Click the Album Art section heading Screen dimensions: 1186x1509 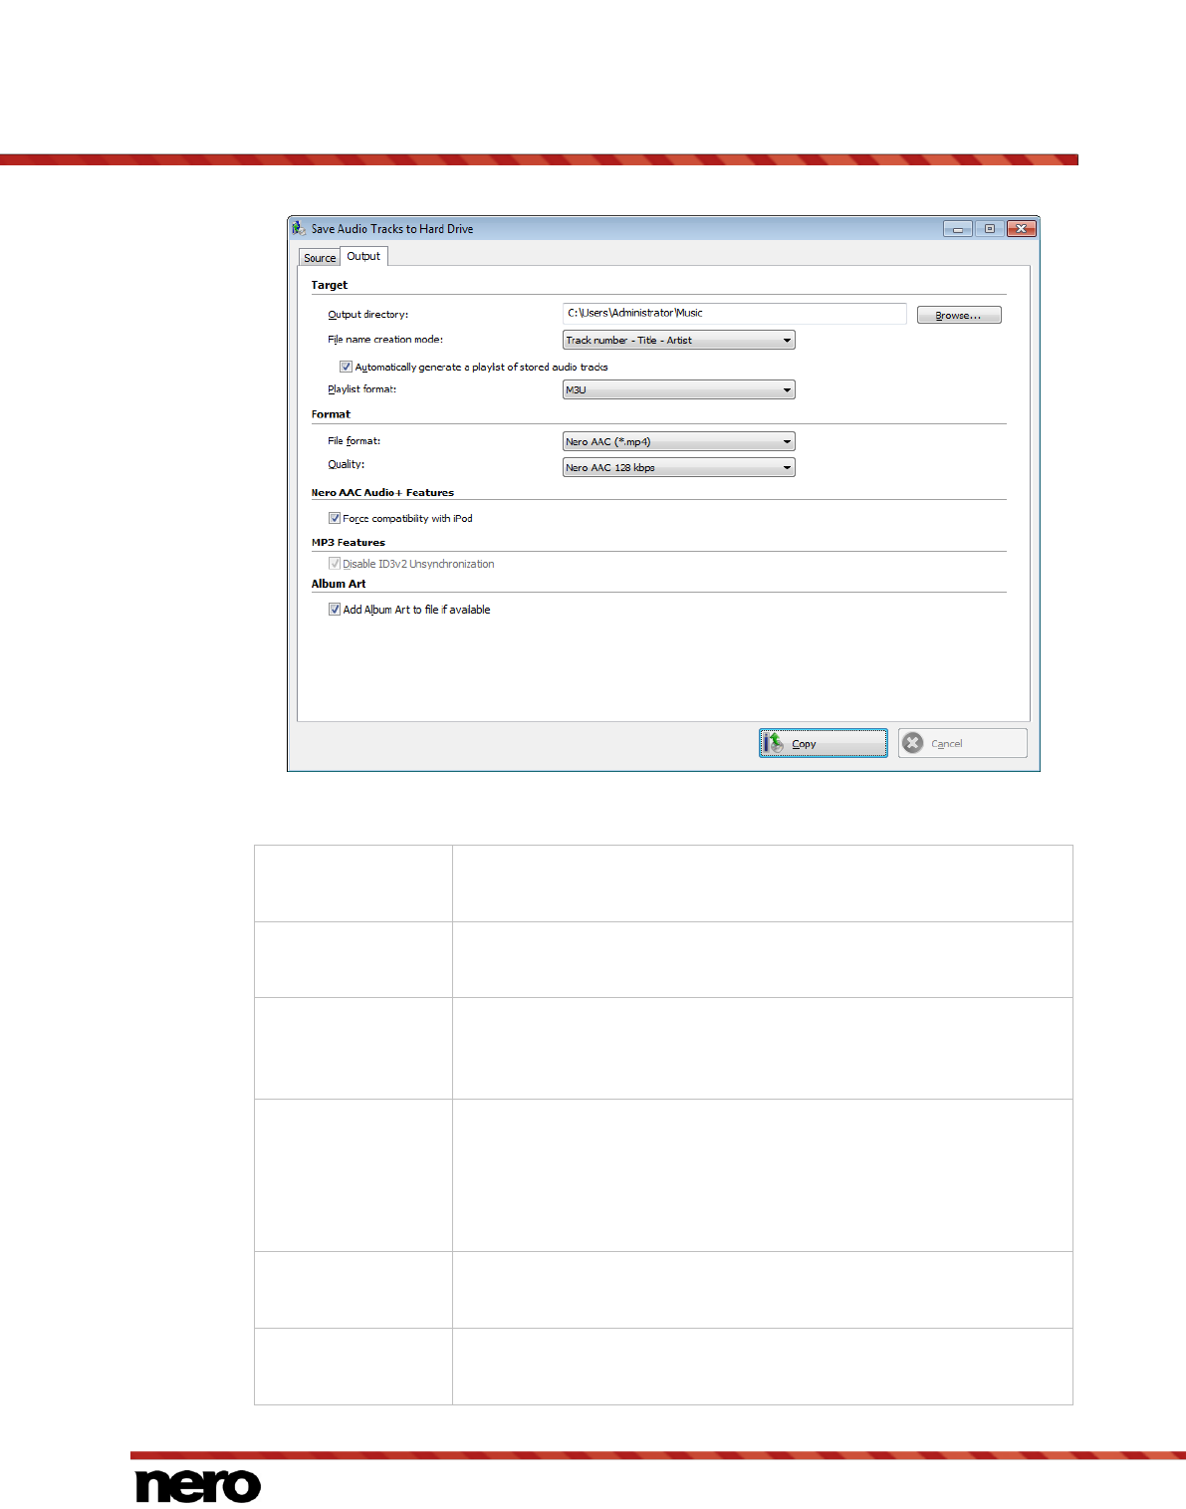[339, 584]
